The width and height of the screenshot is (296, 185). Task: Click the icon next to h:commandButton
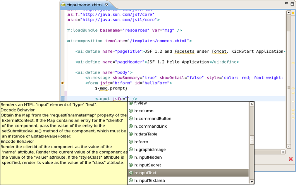[131, 118]
